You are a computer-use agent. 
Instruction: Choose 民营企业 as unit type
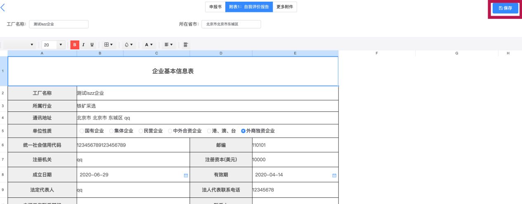141,131
